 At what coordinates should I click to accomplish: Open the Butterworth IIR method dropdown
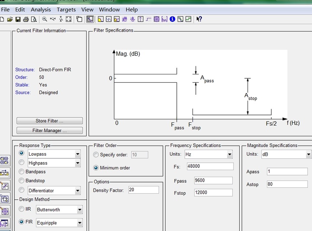[x=80, y=210]
